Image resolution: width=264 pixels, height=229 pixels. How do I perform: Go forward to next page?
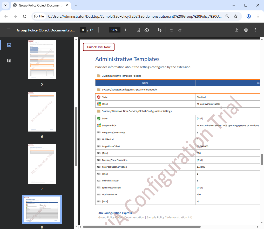pyautogui.click(x=15, y=16)
